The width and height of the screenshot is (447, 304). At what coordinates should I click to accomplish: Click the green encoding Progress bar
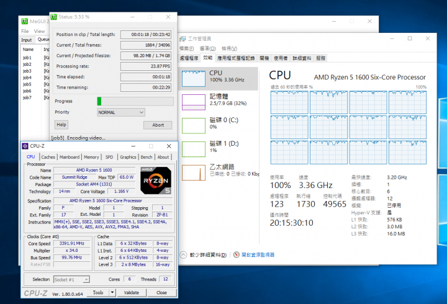click(135, 101)
